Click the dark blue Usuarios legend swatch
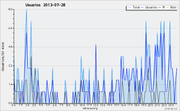This screenshot has height=111, width=180. 142,7
